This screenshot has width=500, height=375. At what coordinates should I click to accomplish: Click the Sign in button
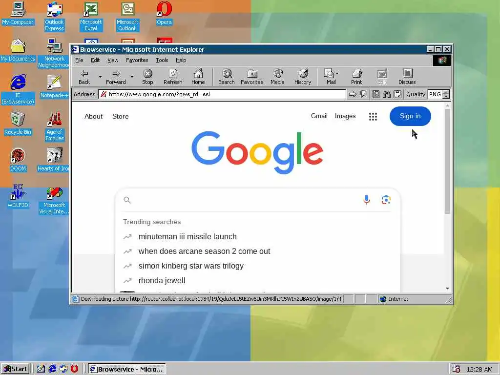(x=410, y=116)
